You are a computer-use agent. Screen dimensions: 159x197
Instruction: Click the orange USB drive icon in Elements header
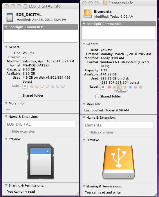pos(88,14)
